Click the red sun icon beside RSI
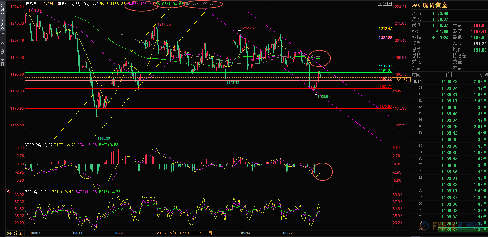 pos(8,192)
